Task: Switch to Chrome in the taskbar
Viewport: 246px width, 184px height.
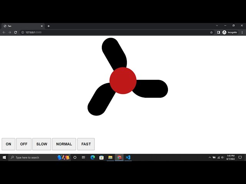Action: (119, 158)
